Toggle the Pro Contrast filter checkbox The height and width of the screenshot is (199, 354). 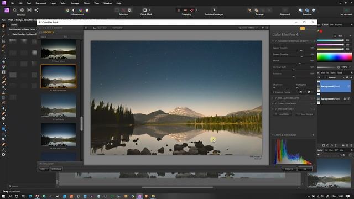click(x=276, y=109)
